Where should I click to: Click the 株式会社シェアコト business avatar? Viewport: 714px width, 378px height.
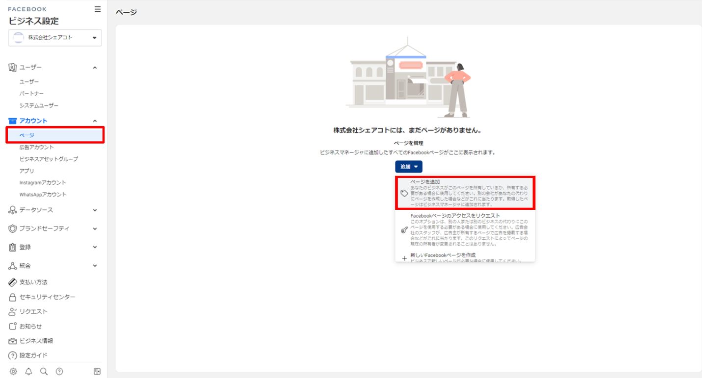tap(18, 38)
